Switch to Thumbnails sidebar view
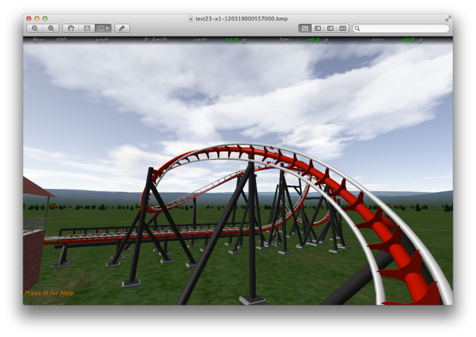Screen dimensions: 476x337 pyautogui.click(x=317, y=29)
